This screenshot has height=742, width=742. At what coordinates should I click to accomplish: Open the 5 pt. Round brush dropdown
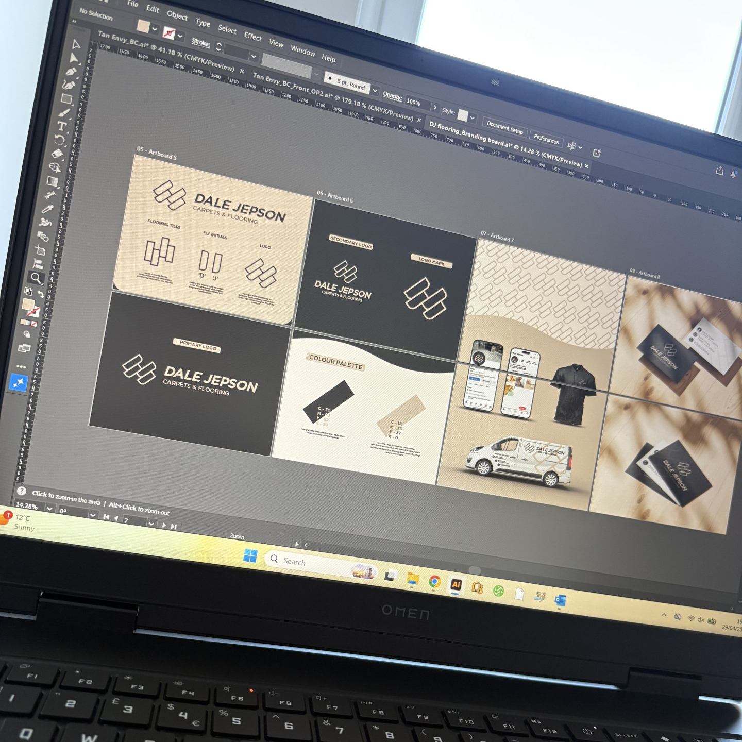coord(375,91)
